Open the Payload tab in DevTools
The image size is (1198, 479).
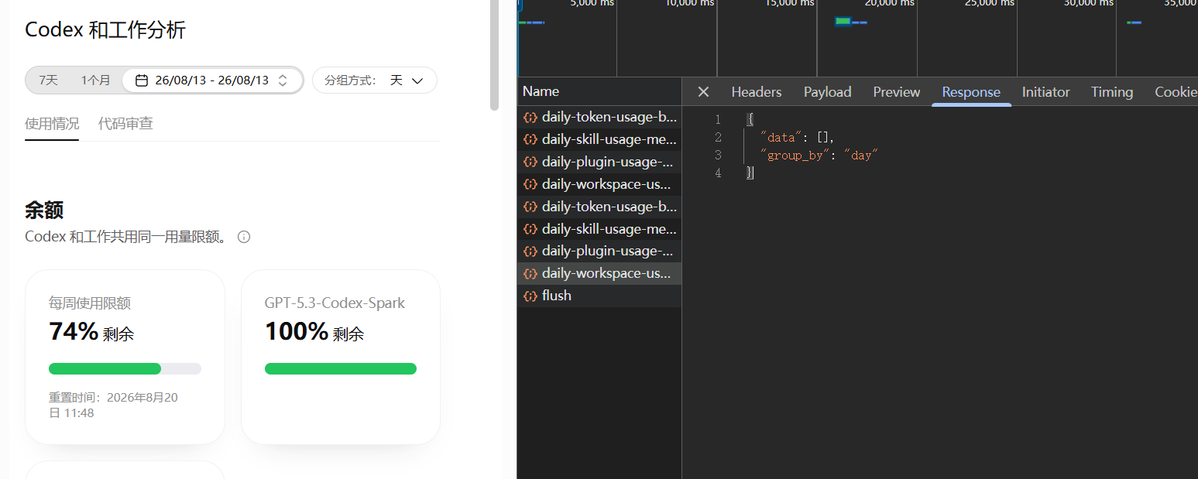[827, 92]
